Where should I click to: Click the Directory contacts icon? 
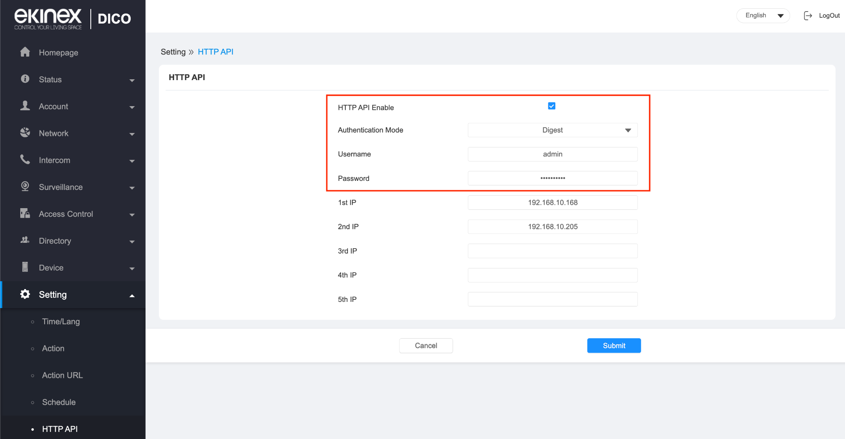(25, 240)
